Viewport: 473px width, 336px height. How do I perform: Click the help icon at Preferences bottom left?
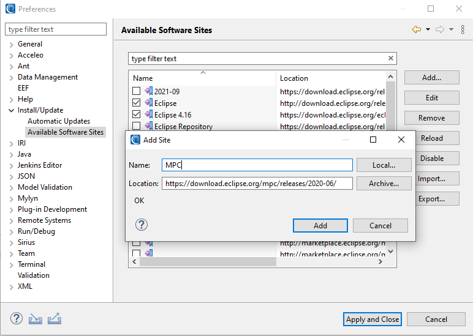click(x=17, y=318)
